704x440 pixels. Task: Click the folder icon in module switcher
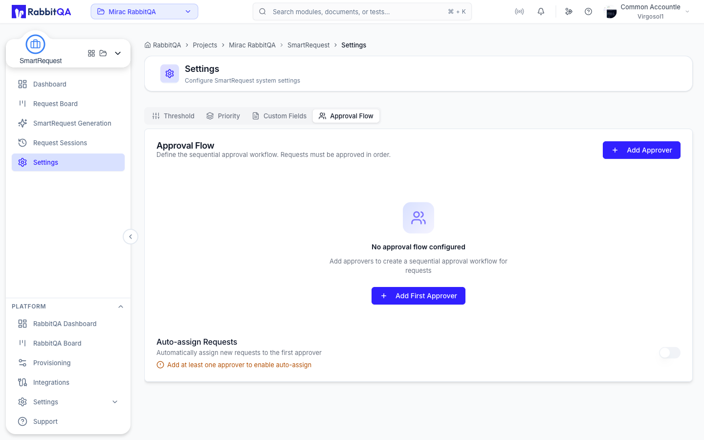coord(103,53)
